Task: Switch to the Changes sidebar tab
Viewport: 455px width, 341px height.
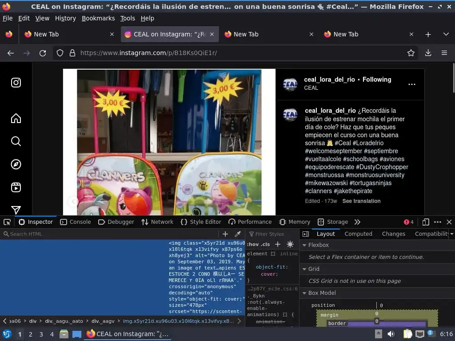Action: (394, 234)
